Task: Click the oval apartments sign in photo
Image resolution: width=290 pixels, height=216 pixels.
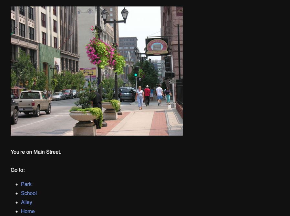Action: point(157,47)
